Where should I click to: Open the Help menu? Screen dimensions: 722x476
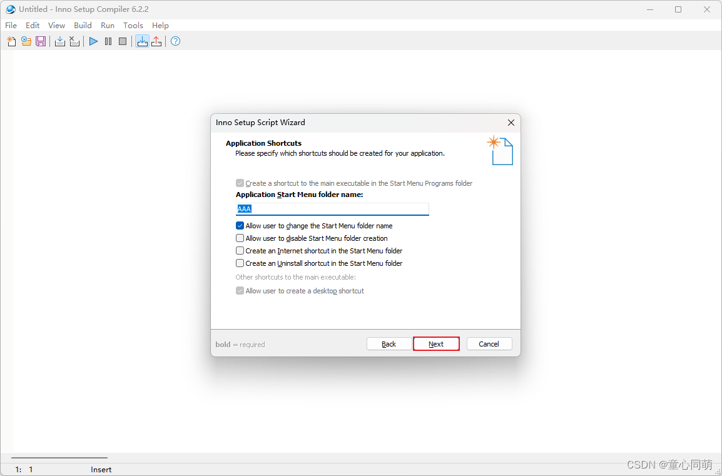160,25
